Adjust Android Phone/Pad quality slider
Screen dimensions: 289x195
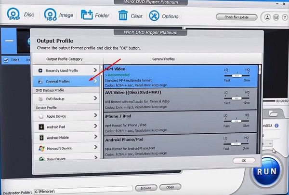pyautogui.click(x=236, y=144)
